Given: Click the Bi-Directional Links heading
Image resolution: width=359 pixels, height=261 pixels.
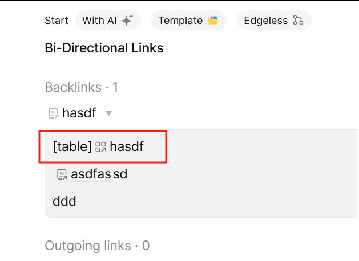Looking at the screenshot, I should pyautogui.click(x=104, y=48).
